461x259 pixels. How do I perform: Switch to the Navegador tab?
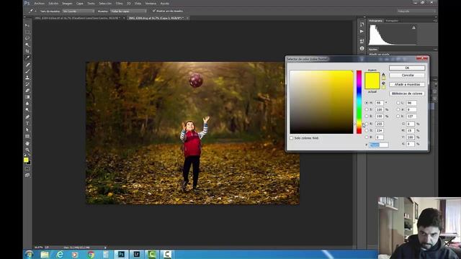(x=392, y=21)
